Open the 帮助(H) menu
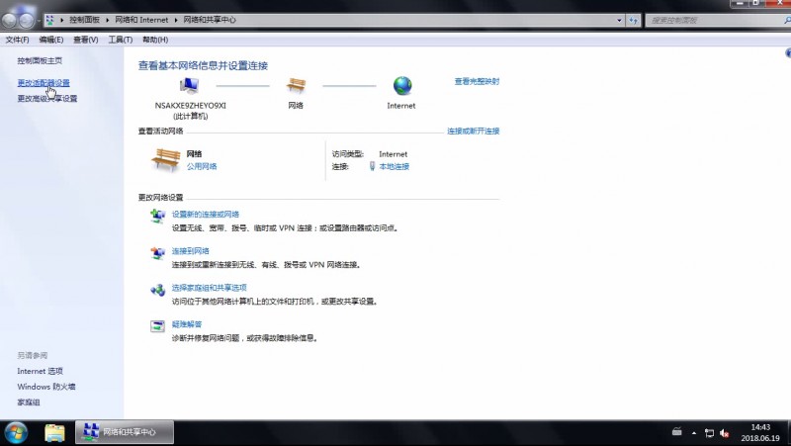 [155, 40]
